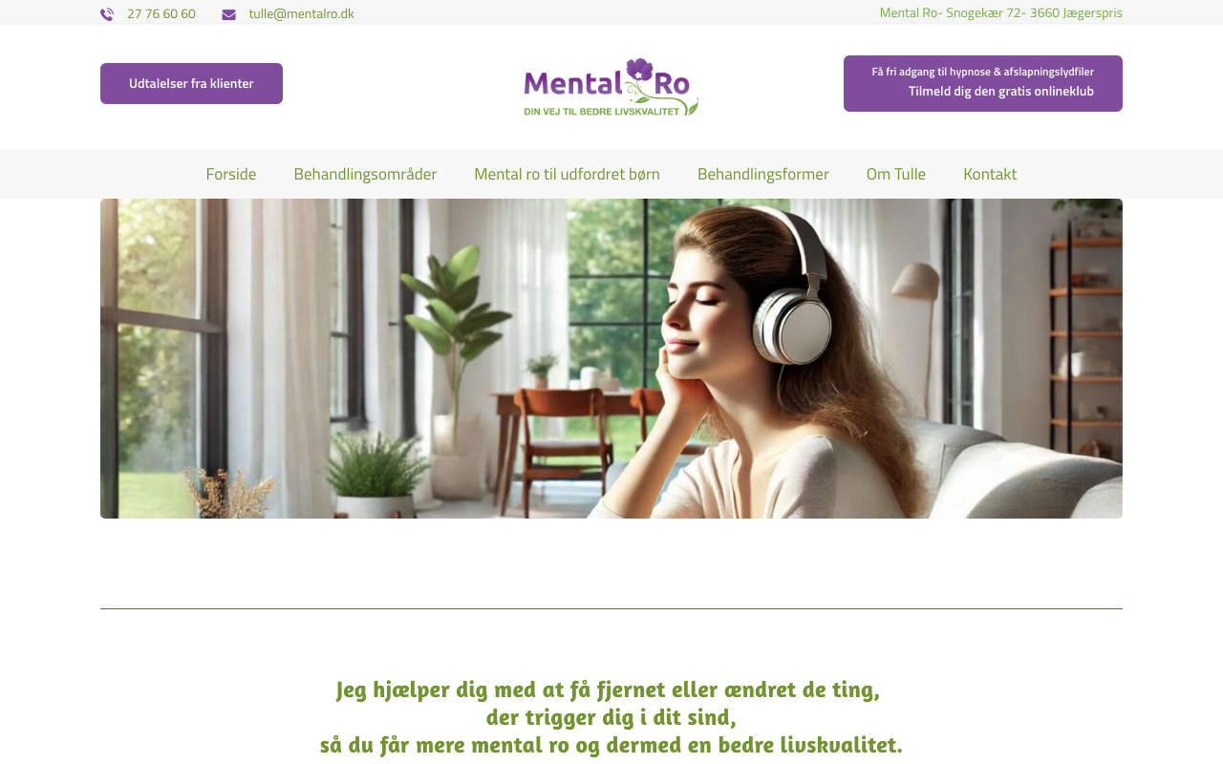The width and height of the screenshot is (1223, 764).
Task: Go to Forside menu item
Action: coord(231,174)
